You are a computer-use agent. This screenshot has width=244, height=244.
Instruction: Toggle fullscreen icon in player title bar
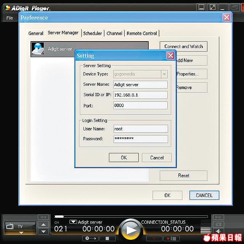(x=212, y=7)
